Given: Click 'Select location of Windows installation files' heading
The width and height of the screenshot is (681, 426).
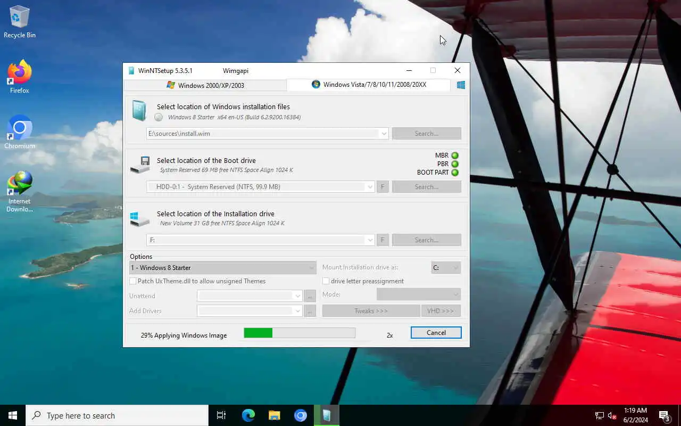Looking at the screenshot, I should coord(223,106).
